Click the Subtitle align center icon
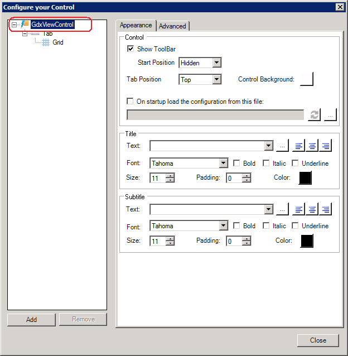The height and width of the screenshot is (356, 348). (312, 209)
